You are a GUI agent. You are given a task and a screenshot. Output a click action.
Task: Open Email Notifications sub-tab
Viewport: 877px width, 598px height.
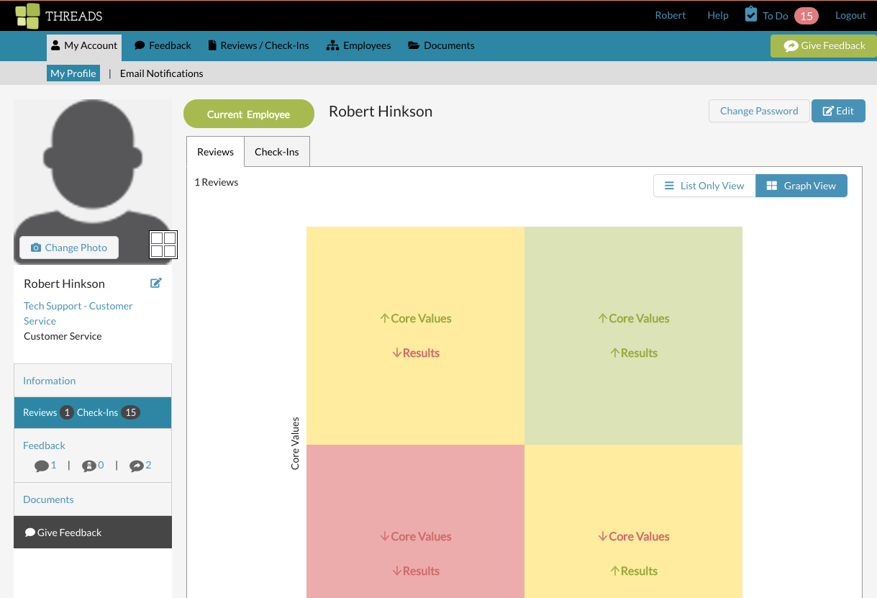162,73
